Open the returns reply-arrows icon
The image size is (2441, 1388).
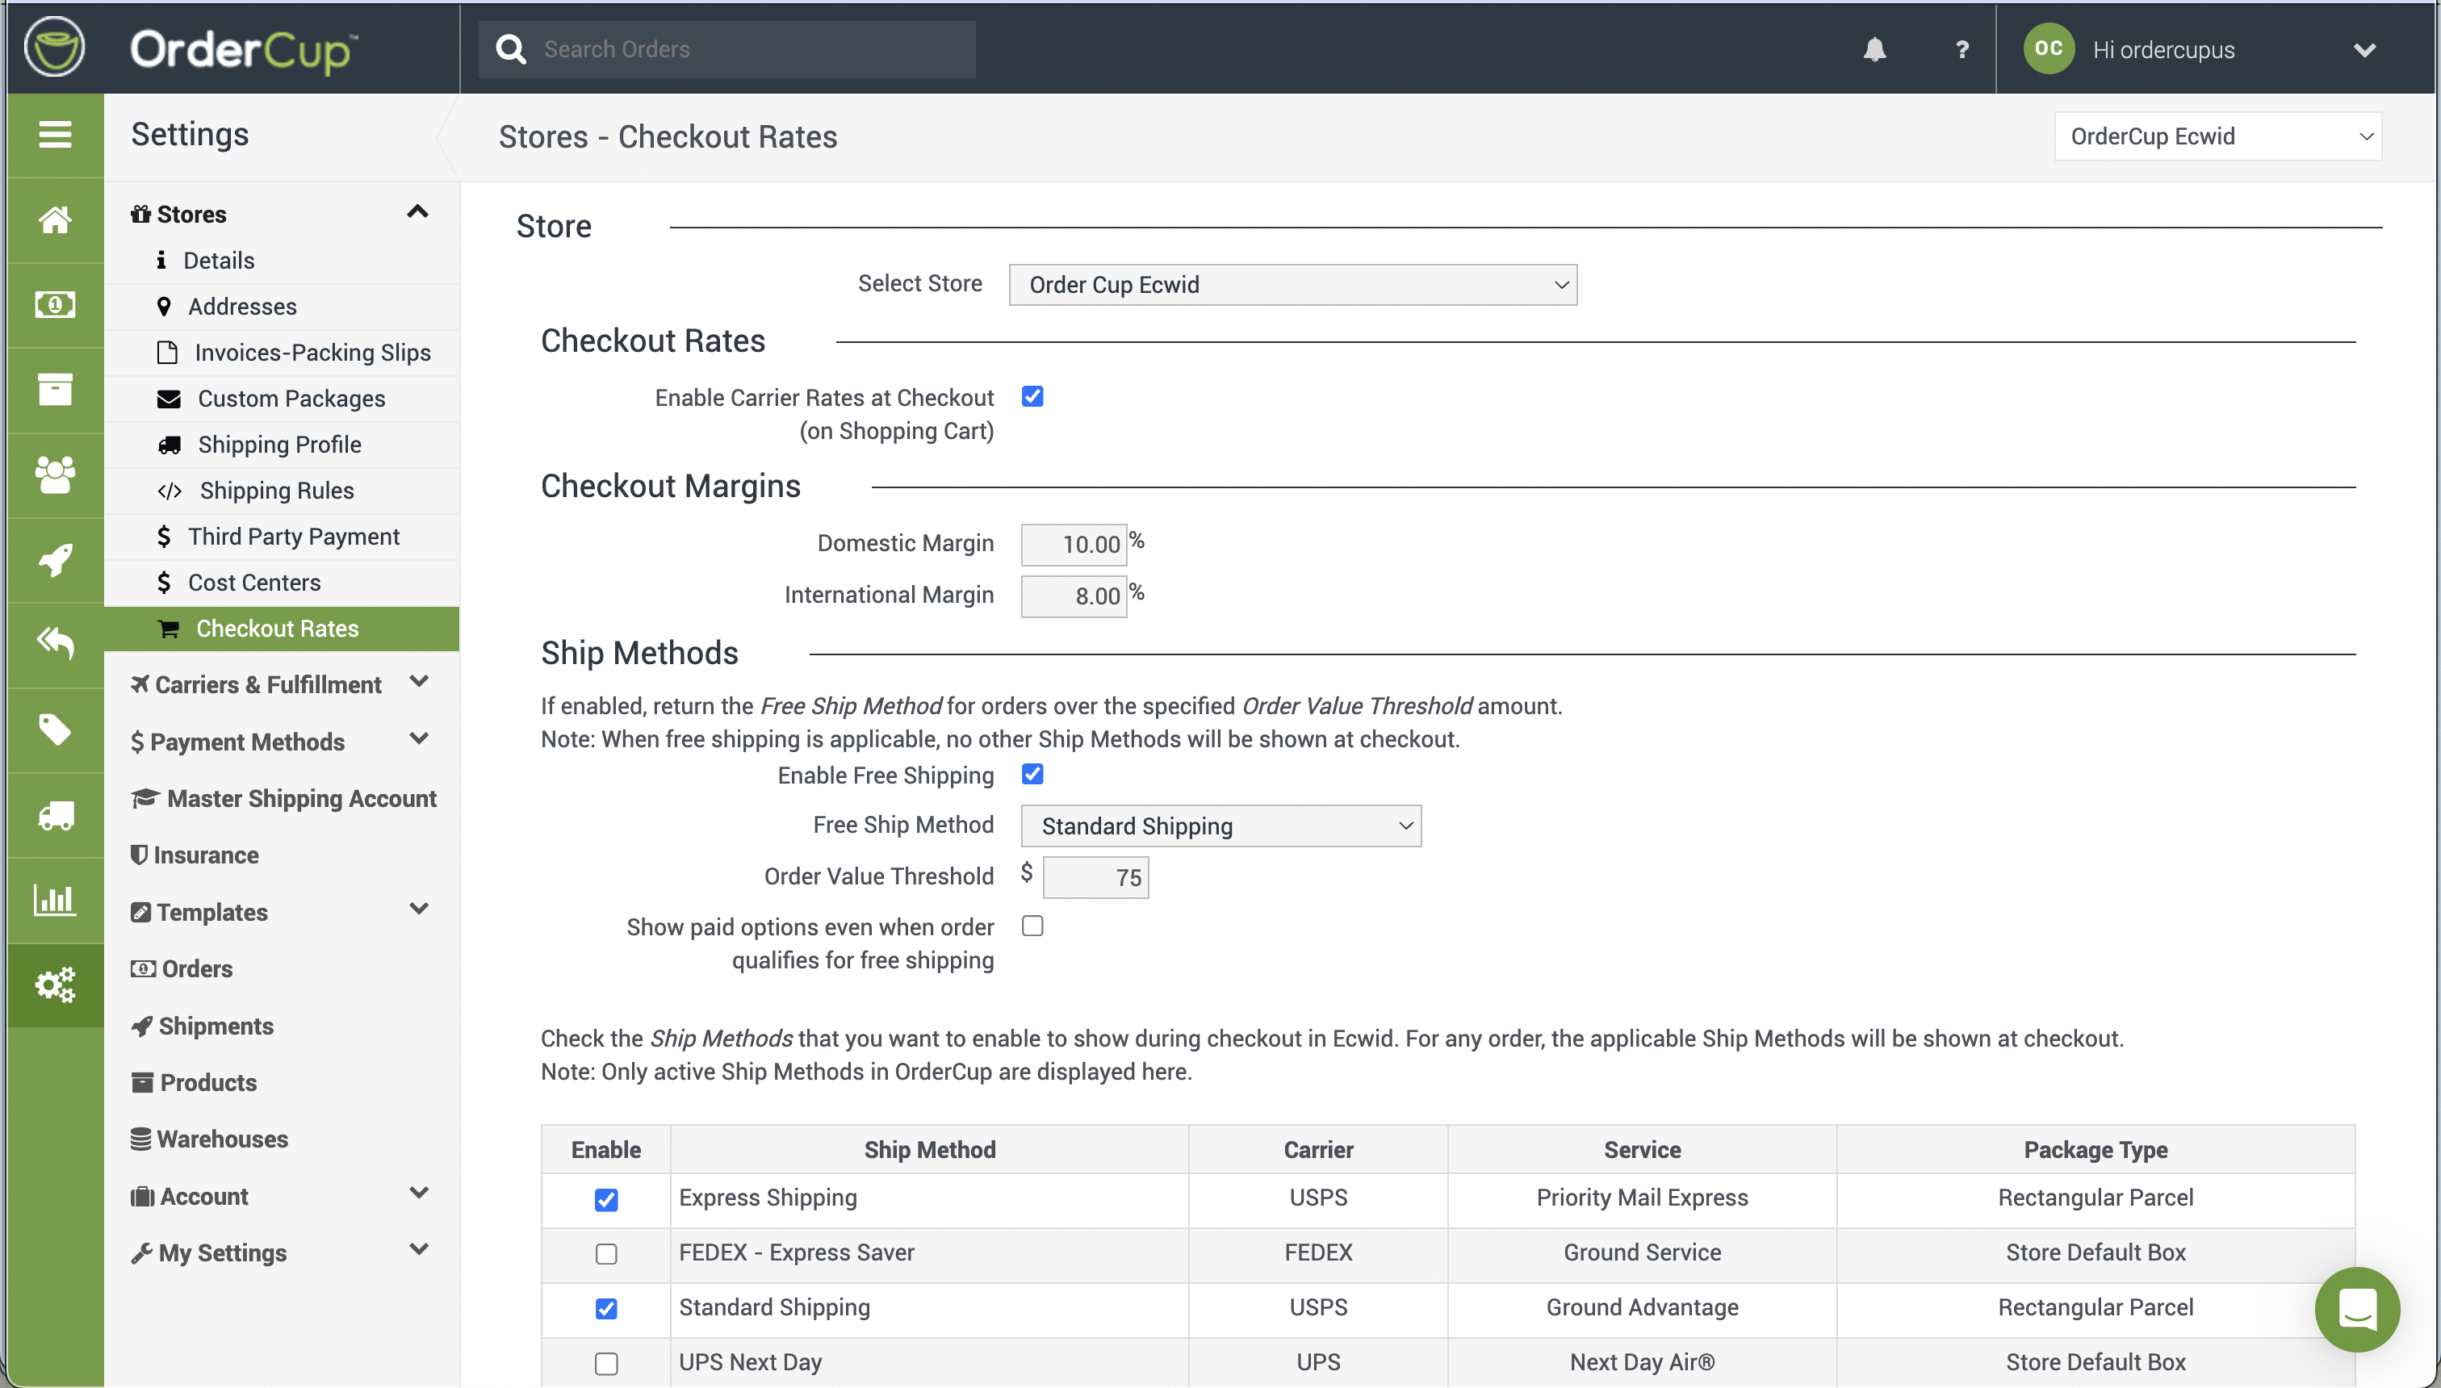pos(56,643)
